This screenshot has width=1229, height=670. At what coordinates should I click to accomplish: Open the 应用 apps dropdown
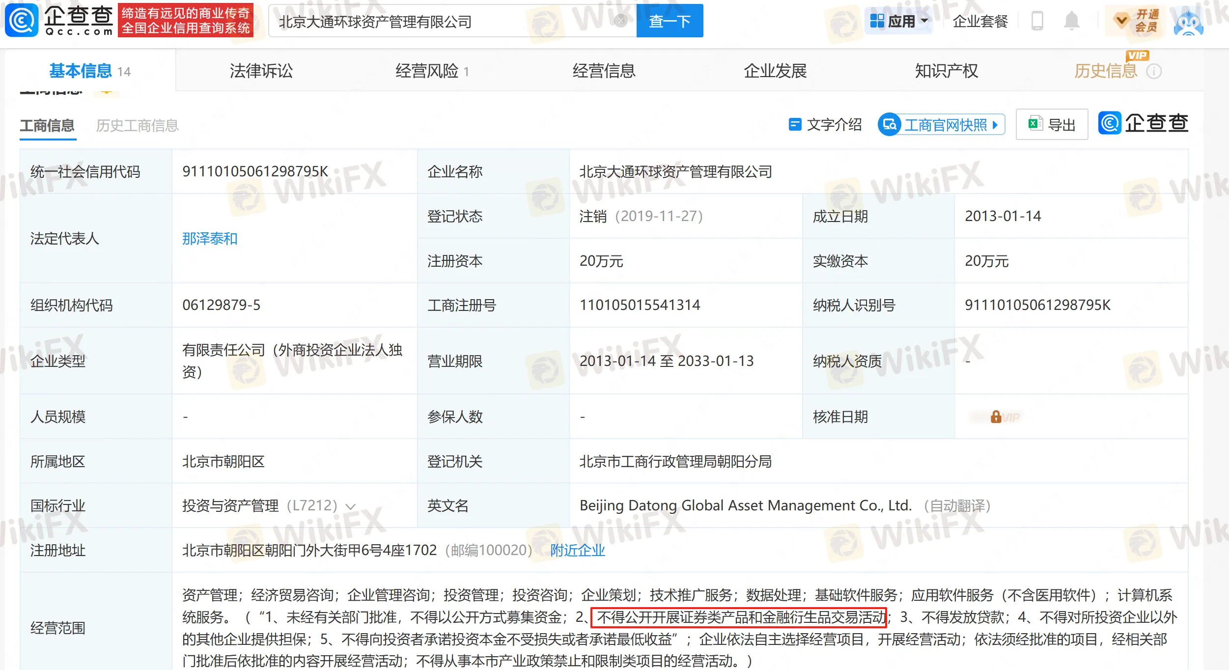(899, 21)
